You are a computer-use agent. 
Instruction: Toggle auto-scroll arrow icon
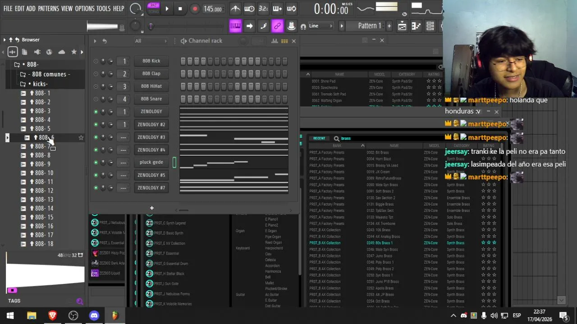[249, 26]
